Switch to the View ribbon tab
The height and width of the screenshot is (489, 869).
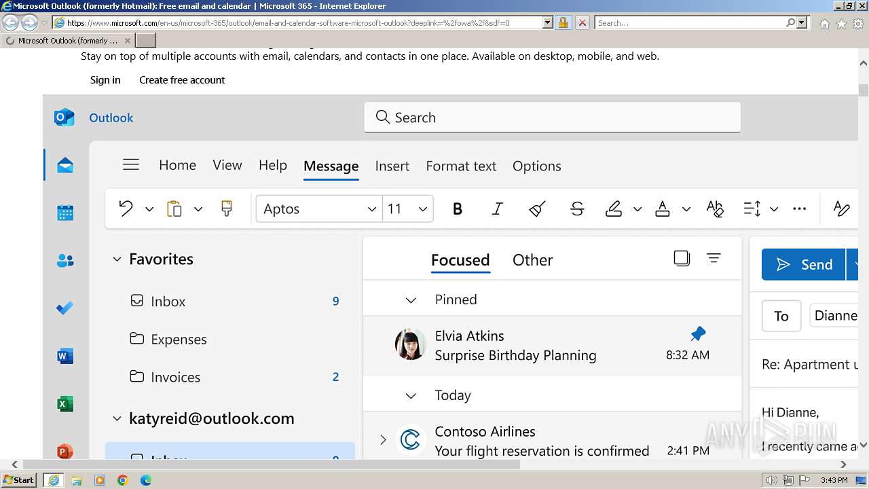tap(227, 165)
